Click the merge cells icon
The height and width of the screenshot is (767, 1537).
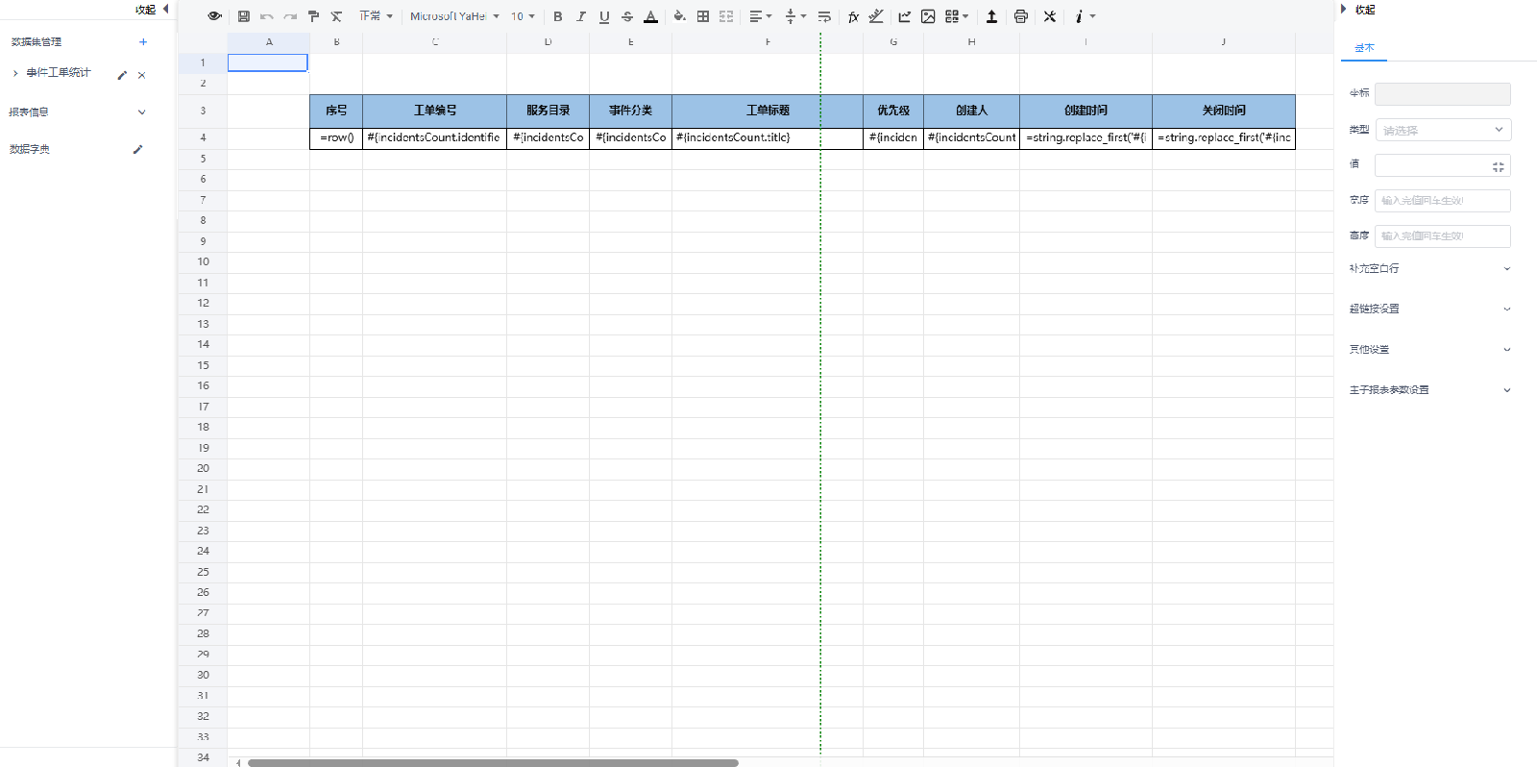point(726,16)
